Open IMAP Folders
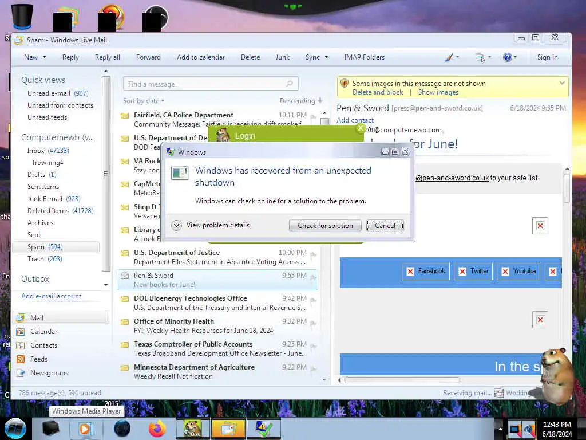 pyautogui.click(x=364, y=57)
